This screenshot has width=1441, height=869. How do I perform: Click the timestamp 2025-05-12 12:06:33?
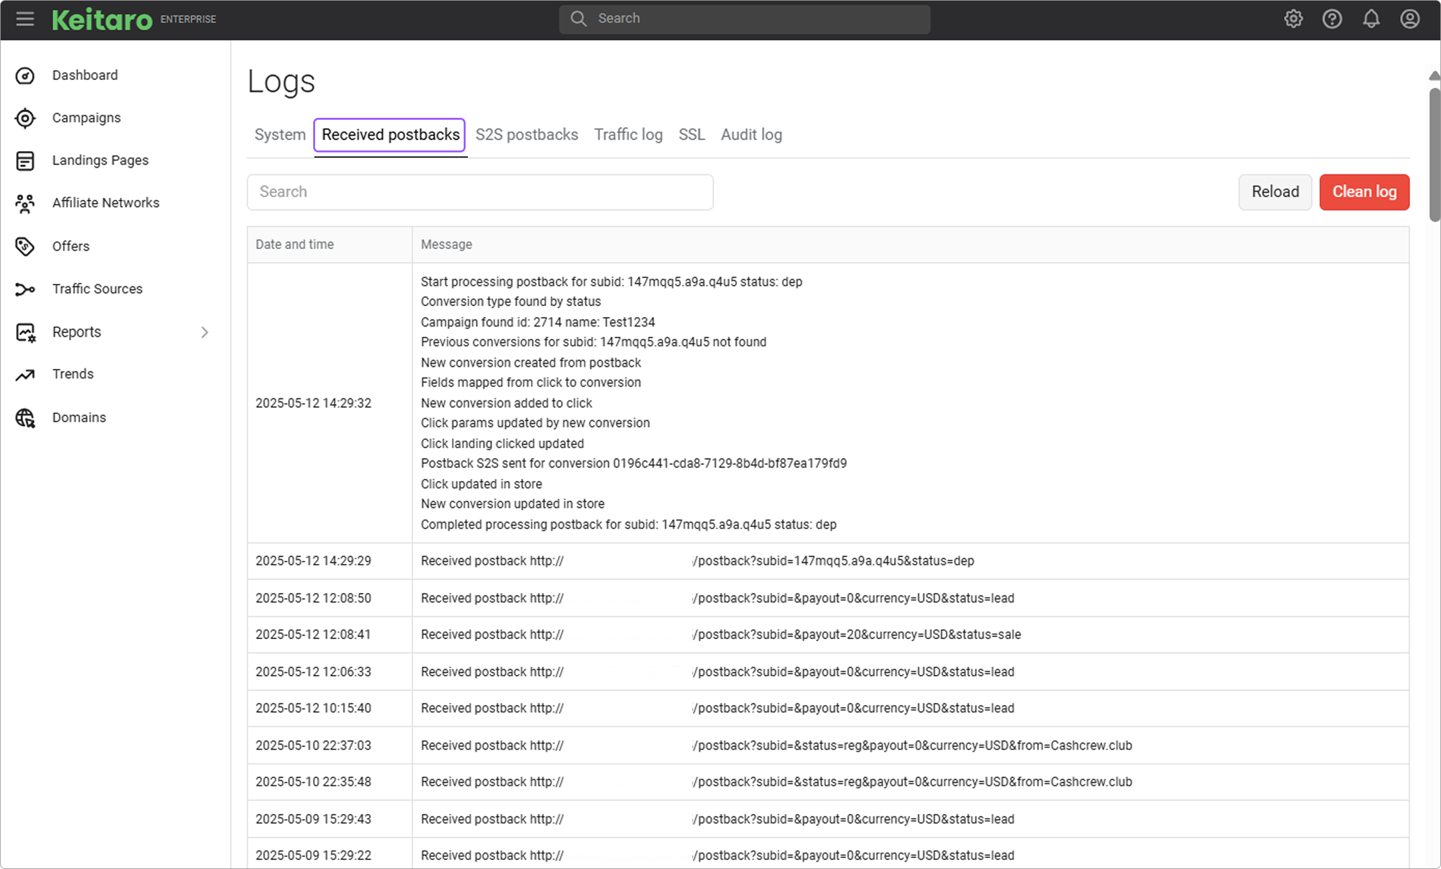(313, 672)
